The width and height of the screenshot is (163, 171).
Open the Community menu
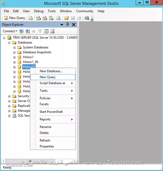pyautogui.click(x=85, y=11)
